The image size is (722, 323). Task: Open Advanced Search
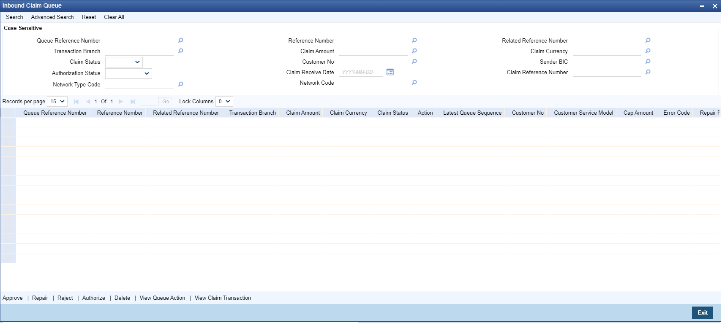52,17
